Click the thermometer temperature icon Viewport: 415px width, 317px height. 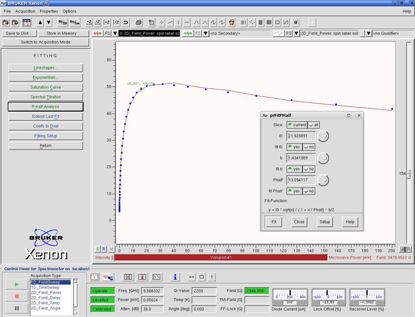(x=142, y=277)
